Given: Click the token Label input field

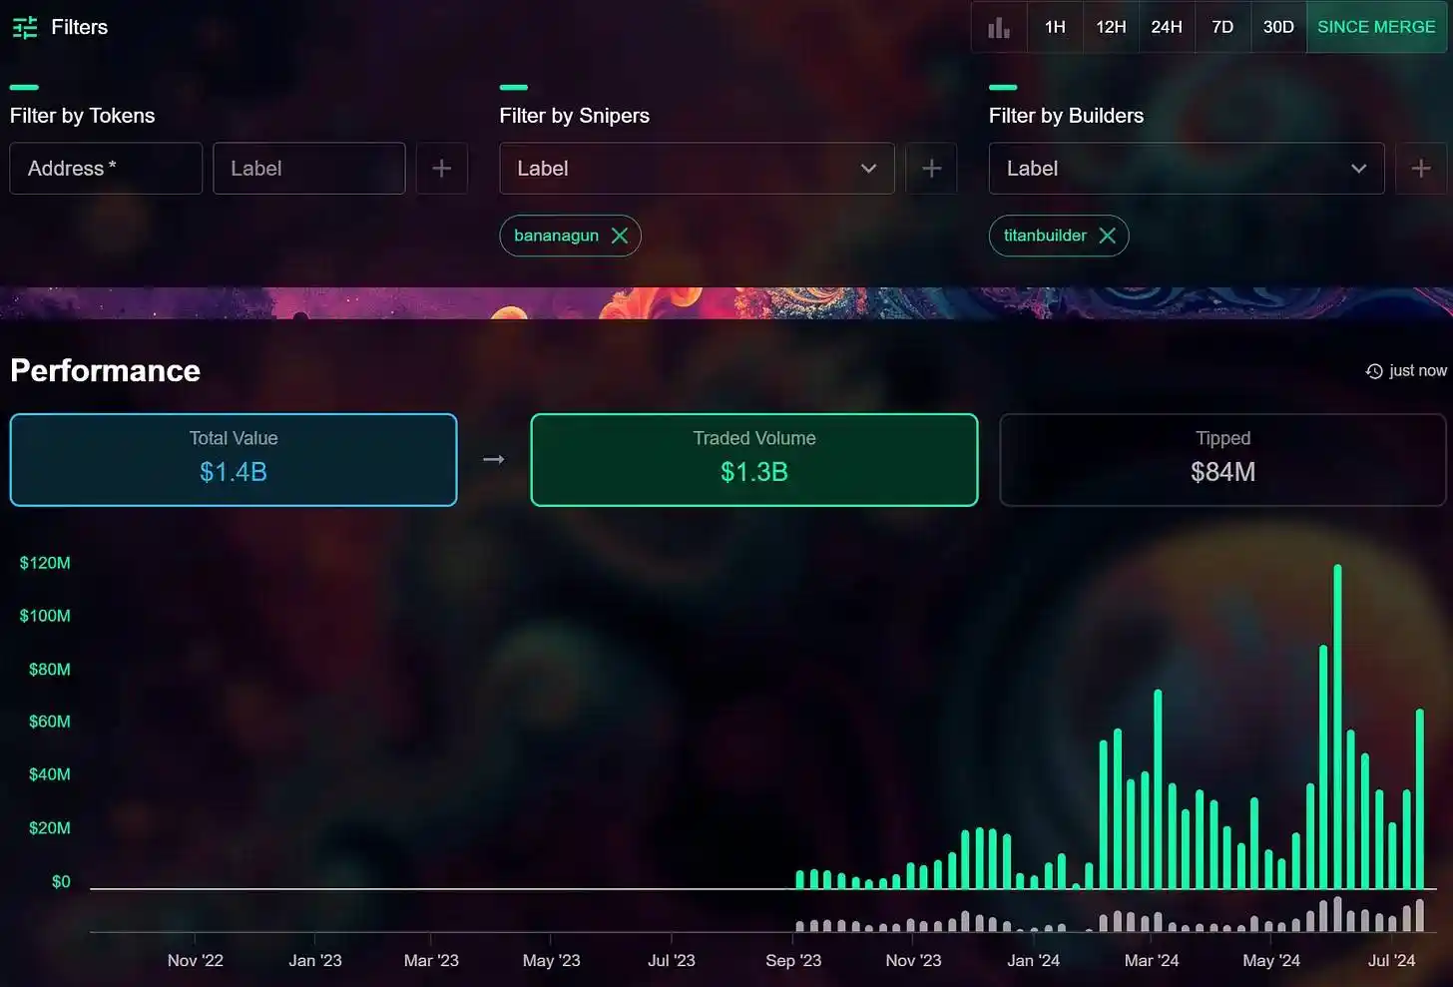Looking at the screenshot, I should [308, 169].
